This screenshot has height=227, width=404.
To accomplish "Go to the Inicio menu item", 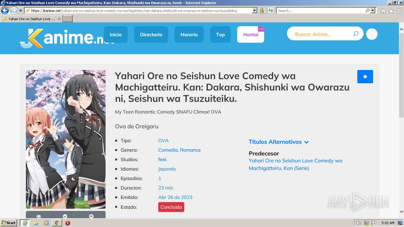I will (116, 34).
